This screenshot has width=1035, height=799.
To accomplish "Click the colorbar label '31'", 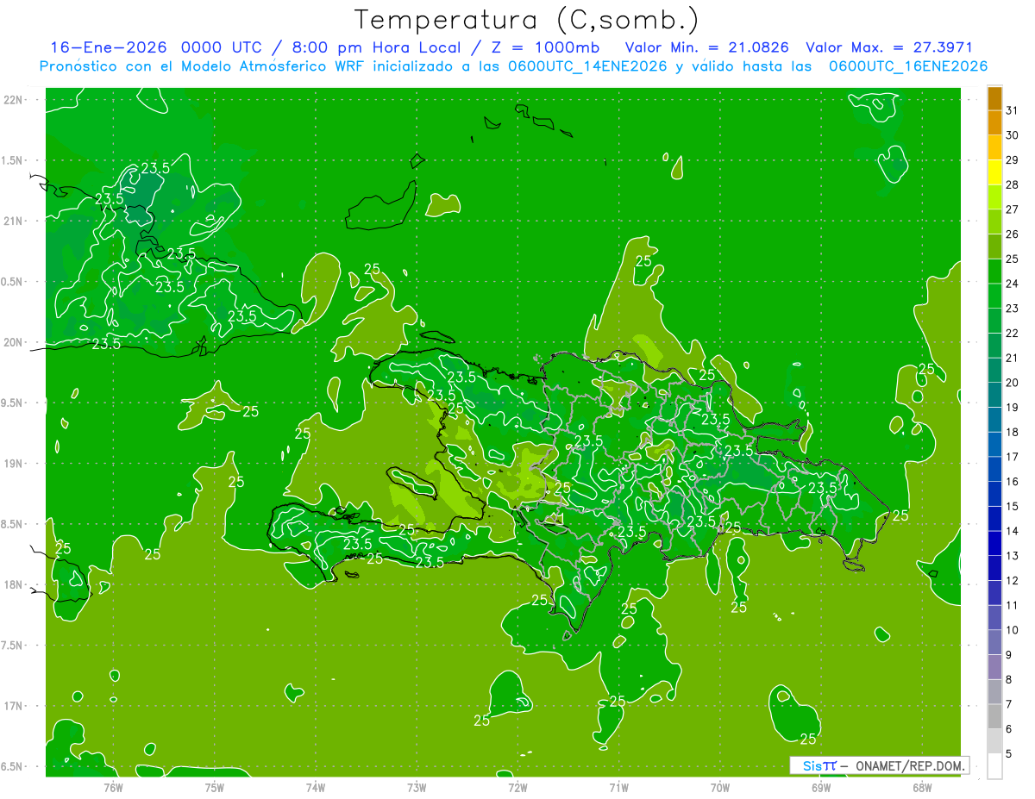I will click(1013, 110).
